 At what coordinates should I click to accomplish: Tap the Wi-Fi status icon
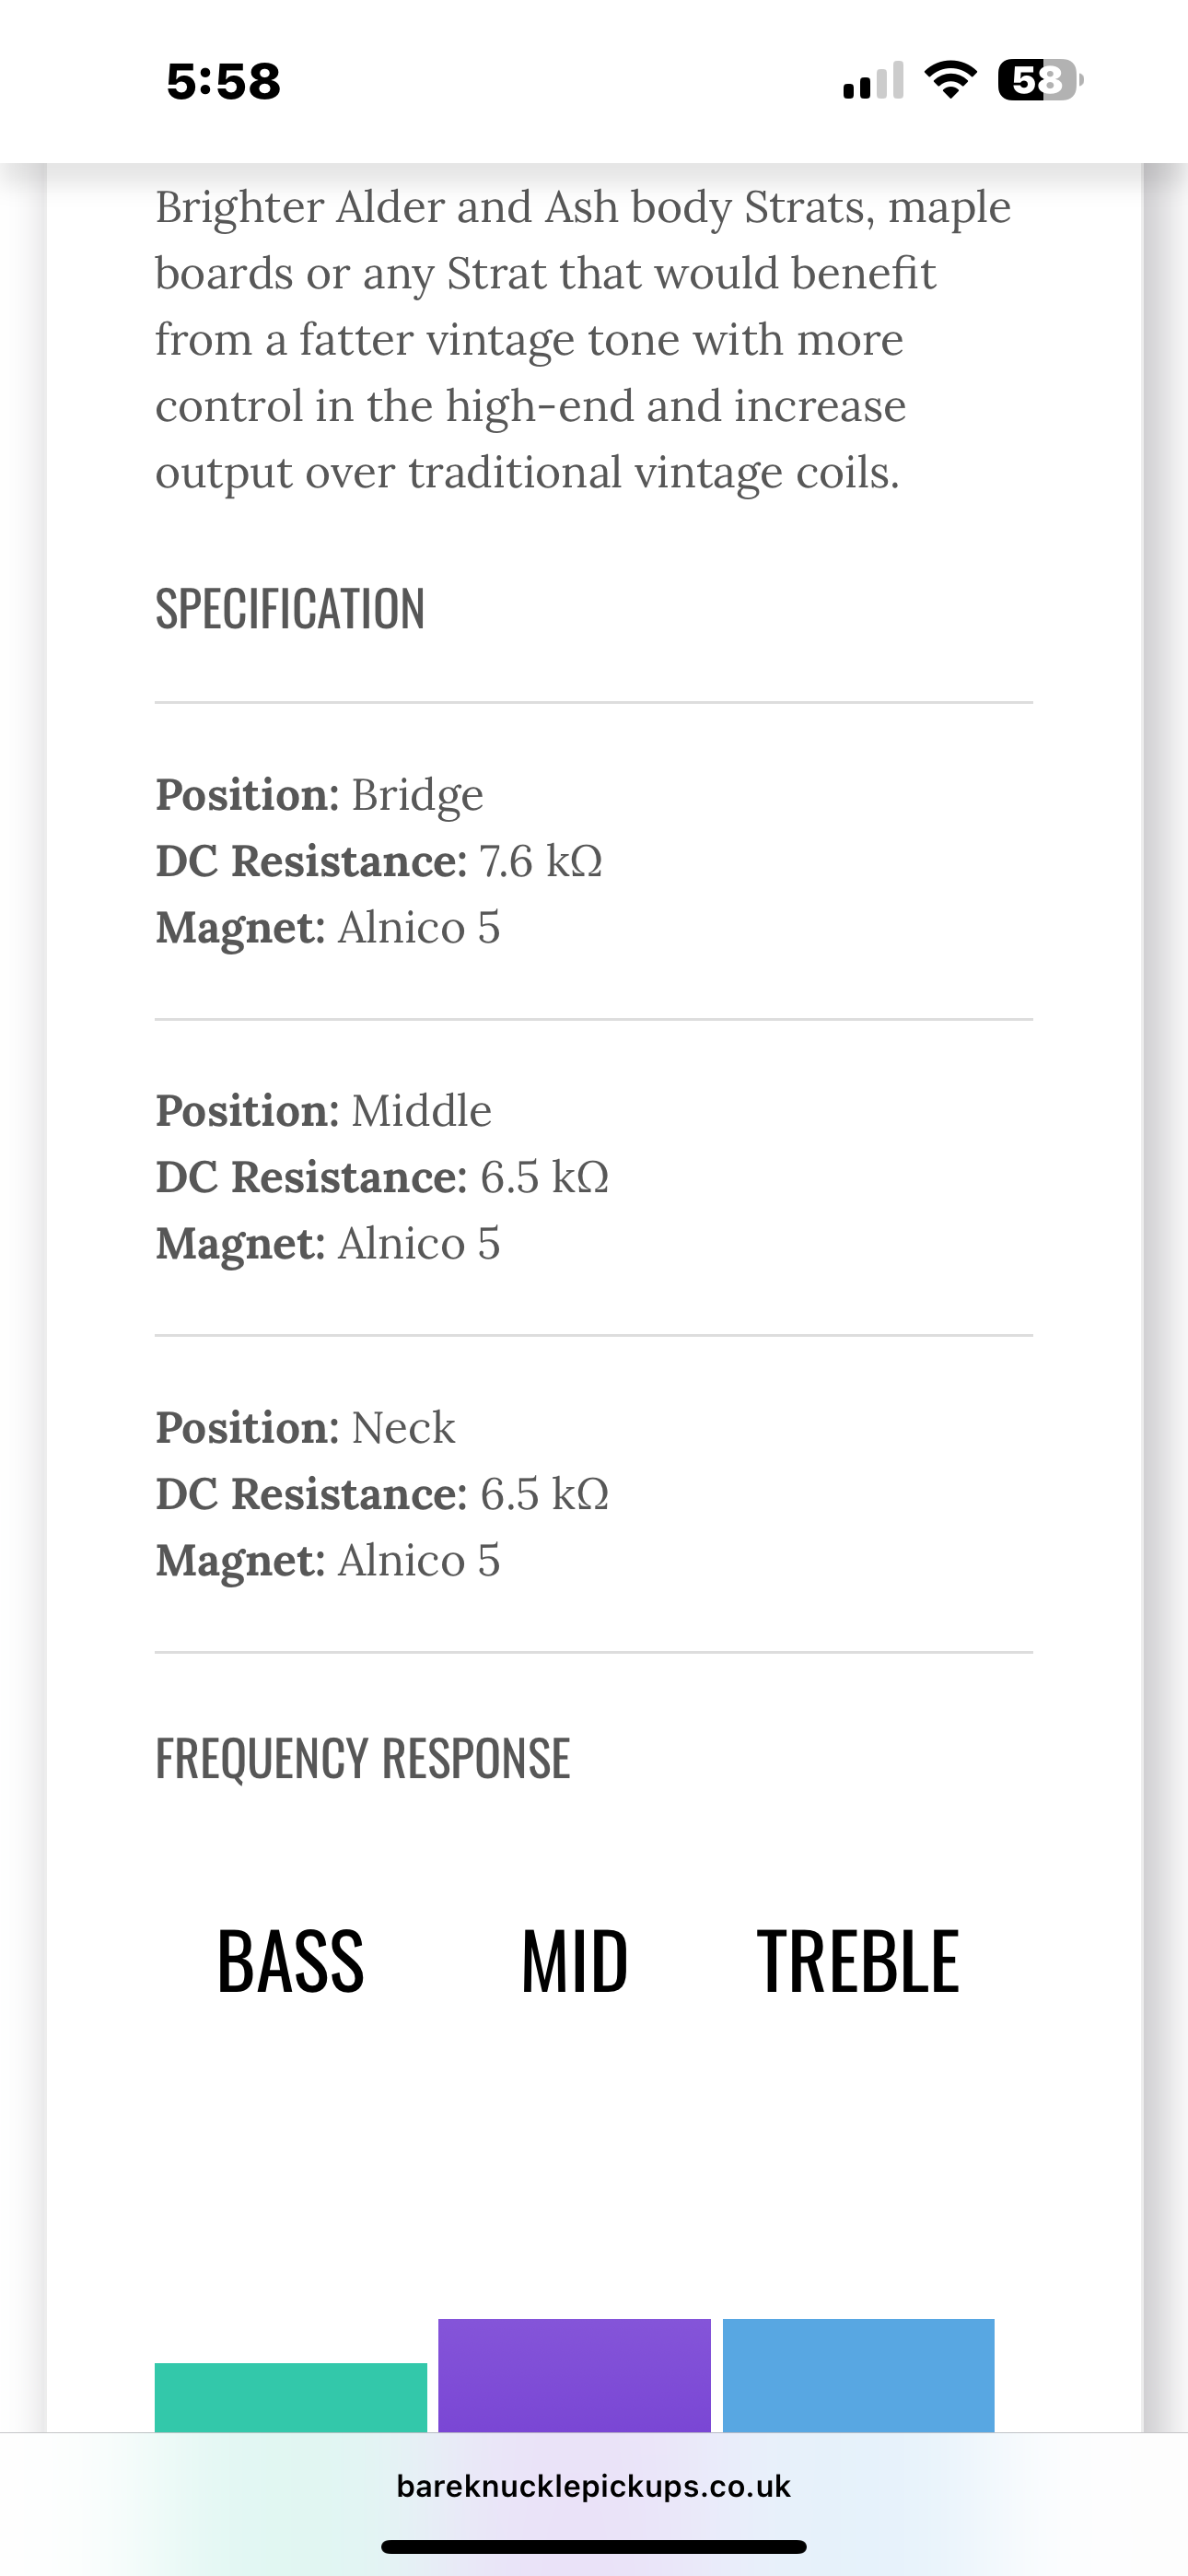[x=950, y=80]
